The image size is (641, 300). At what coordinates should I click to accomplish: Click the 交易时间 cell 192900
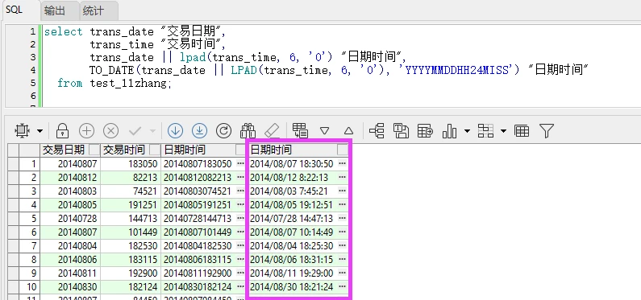[131, 273]
